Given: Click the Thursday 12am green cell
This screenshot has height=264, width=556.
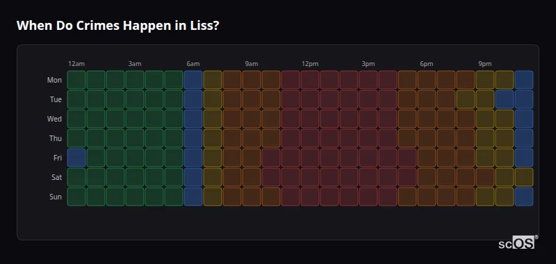Looking at the screenshot, I should click(76, 138).
